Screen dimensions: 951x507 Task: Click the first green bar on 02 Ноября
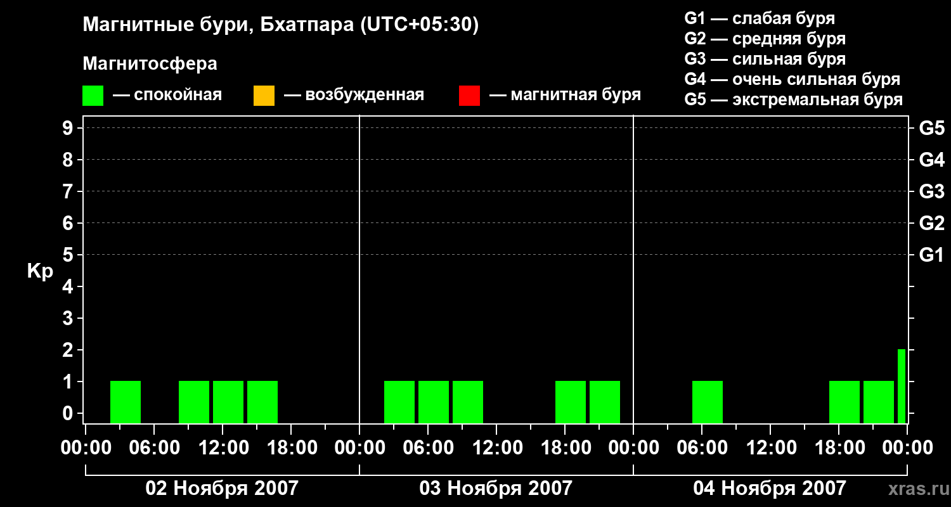tap(126, 402)
